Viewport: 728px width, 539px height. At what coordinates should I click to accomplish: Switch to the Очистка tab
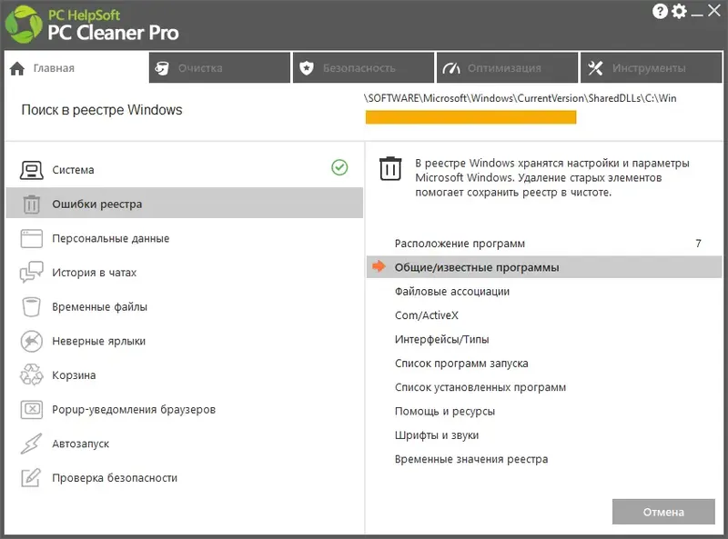point(218,67)
